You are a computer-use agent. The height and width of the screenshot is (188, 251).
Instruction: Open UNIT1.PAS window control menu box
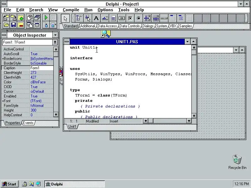pyautogui.click(x=67, y=42)
